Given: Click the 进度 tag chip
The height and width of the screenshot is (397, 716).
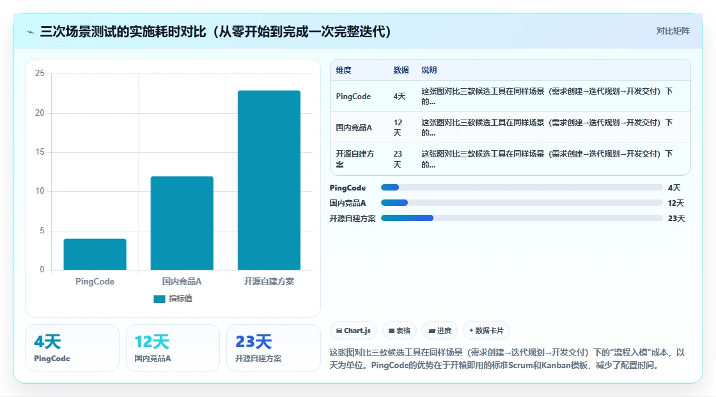Looking at the screenshot, I should pos(440,331).
